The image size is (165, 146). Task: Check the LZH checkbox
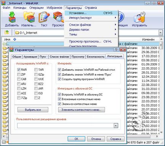pos(19,89)
